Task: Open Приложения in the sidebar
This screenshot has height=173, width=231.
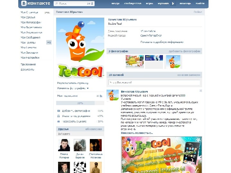Action: tap(28, 64)
